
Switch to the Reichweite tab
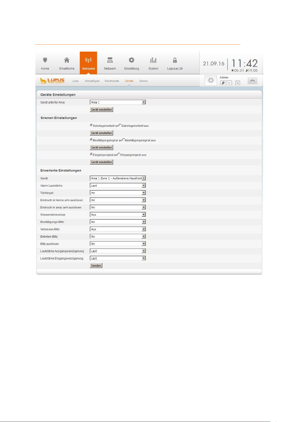[x=112, y=81]
